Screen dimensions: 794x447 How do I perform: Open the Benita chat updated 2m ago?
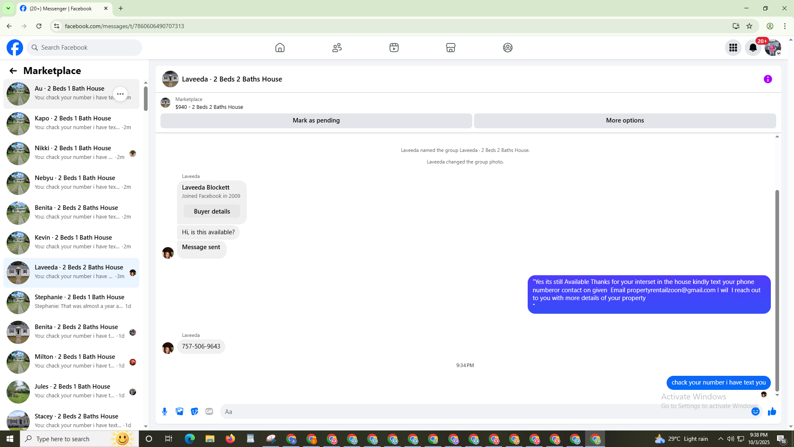(x=71, y=213)
